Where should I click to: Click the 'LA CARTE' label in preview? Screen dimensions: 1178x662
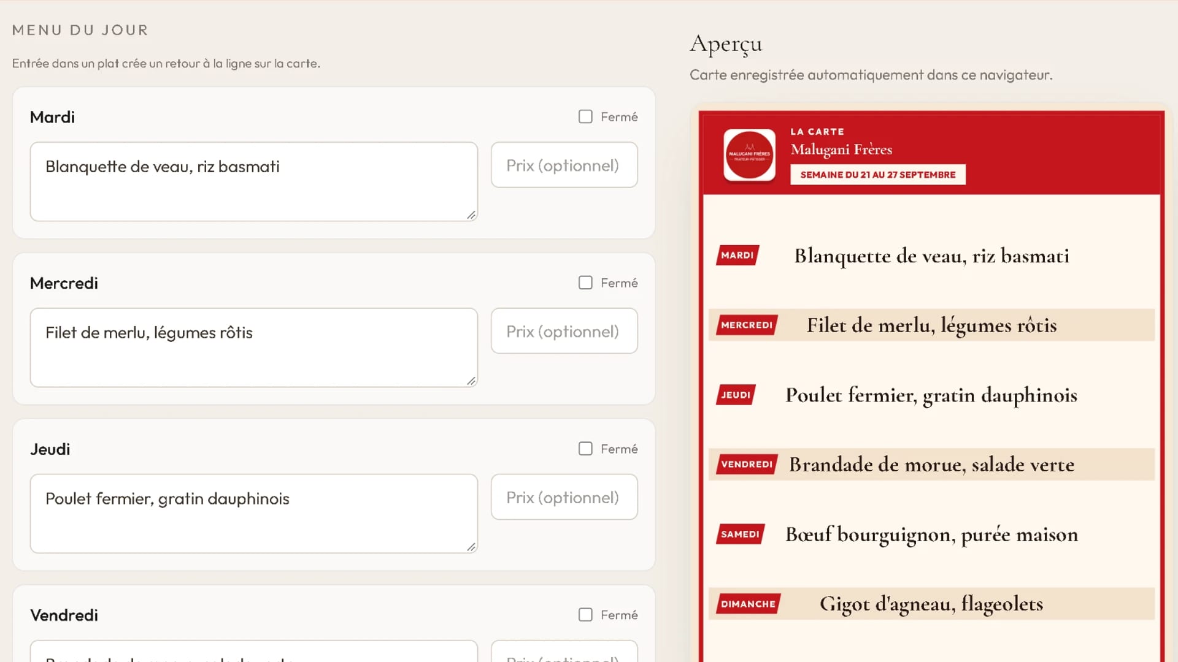tap(817, 132)
